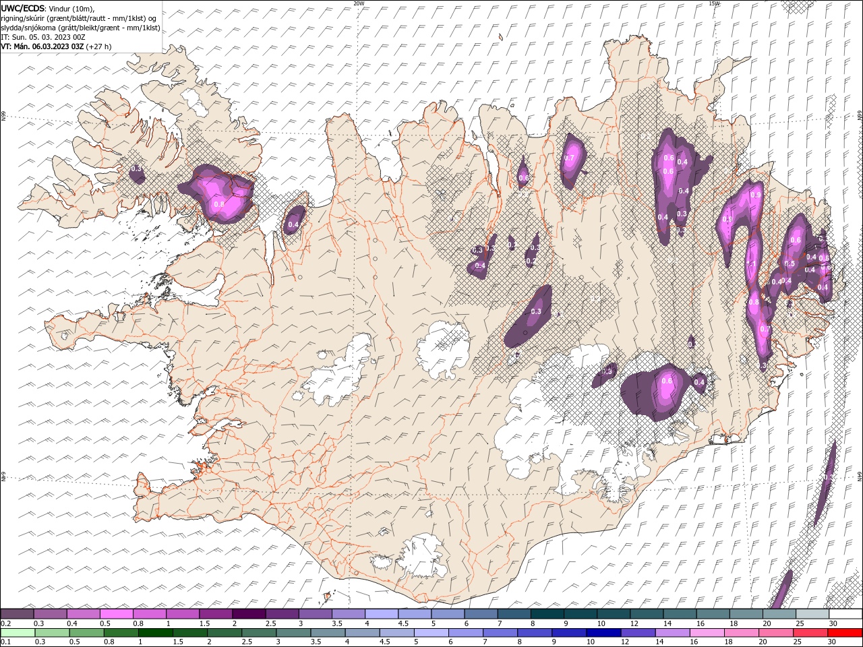Select lower-row swatch starting at 3
The image size is (863, 647).
coord(293,633)
